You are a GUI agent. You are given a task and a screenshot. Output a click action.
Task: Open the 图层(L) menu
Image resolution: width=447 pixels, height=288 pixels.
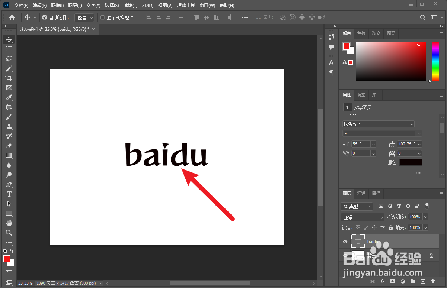point(75,6)
